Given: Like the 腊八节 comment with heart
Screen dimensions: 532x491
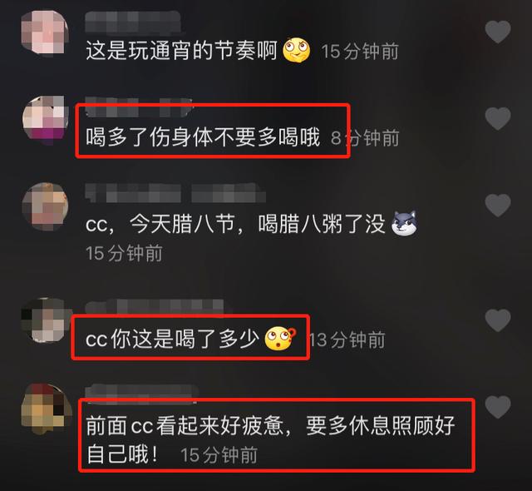Looking at the screenshot, I should tap(498, 205).
